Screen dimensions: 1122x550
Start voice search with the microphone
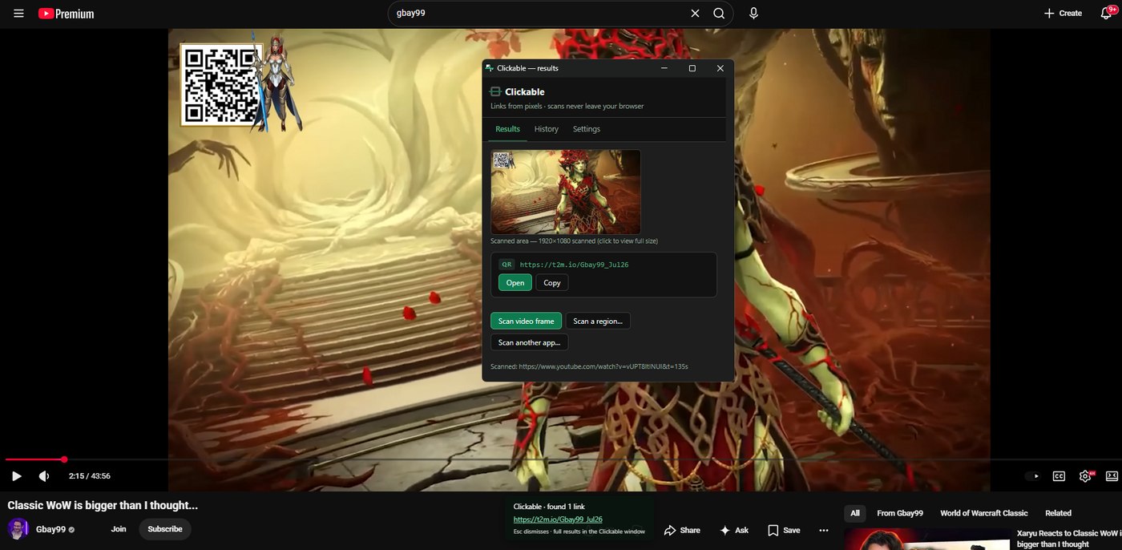pos(753,14)
